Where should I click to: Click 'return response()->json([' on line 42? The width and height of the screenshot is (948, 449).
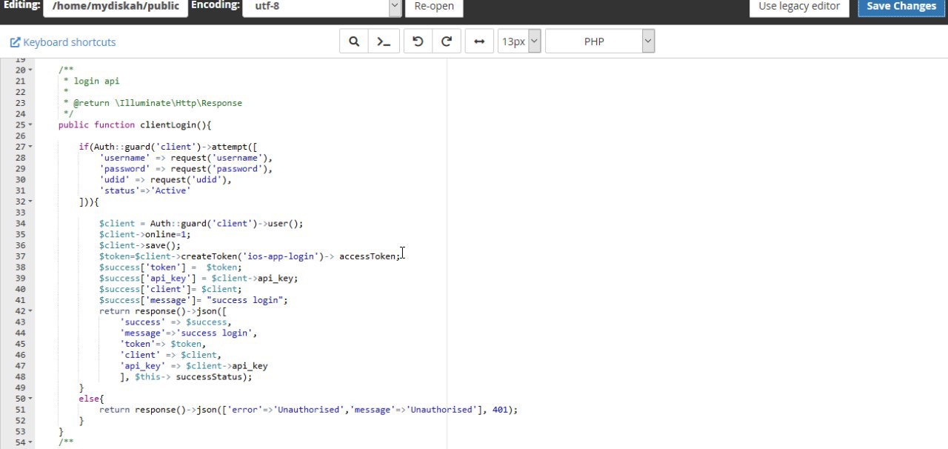[163, 311]
